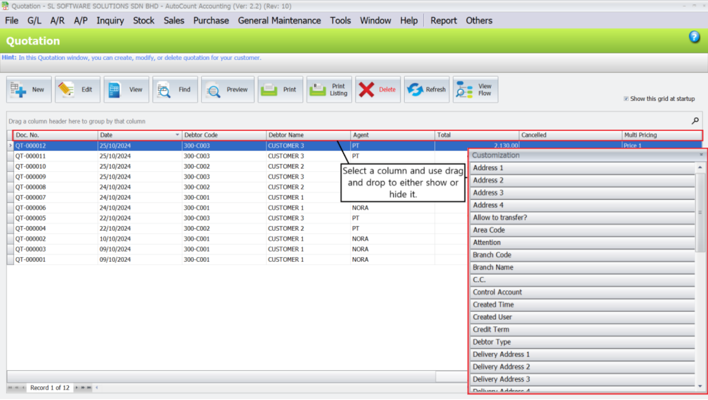Go to the next page of records in the navigator
Image resolution: width=708 pixels, height=400 pixels.
coord(83,388)
